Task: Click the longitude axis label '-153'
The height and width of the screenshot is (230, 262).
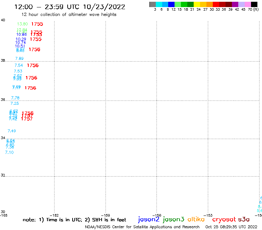Action: 208,215
